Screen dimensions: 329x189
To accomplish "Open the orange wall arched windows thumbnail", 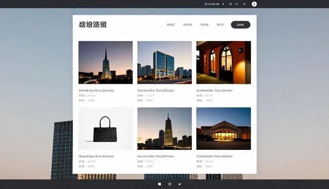I will tap(224, 63).
